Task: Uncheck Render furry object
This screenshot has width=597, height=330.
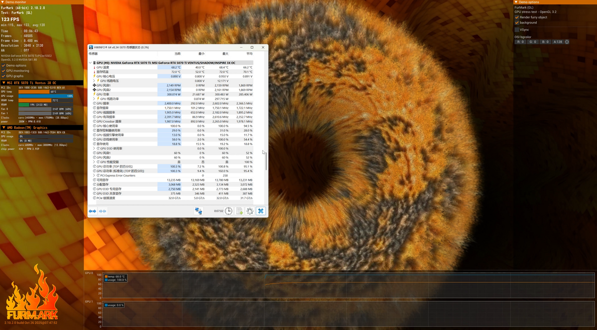Action: (x=517, y=17)
